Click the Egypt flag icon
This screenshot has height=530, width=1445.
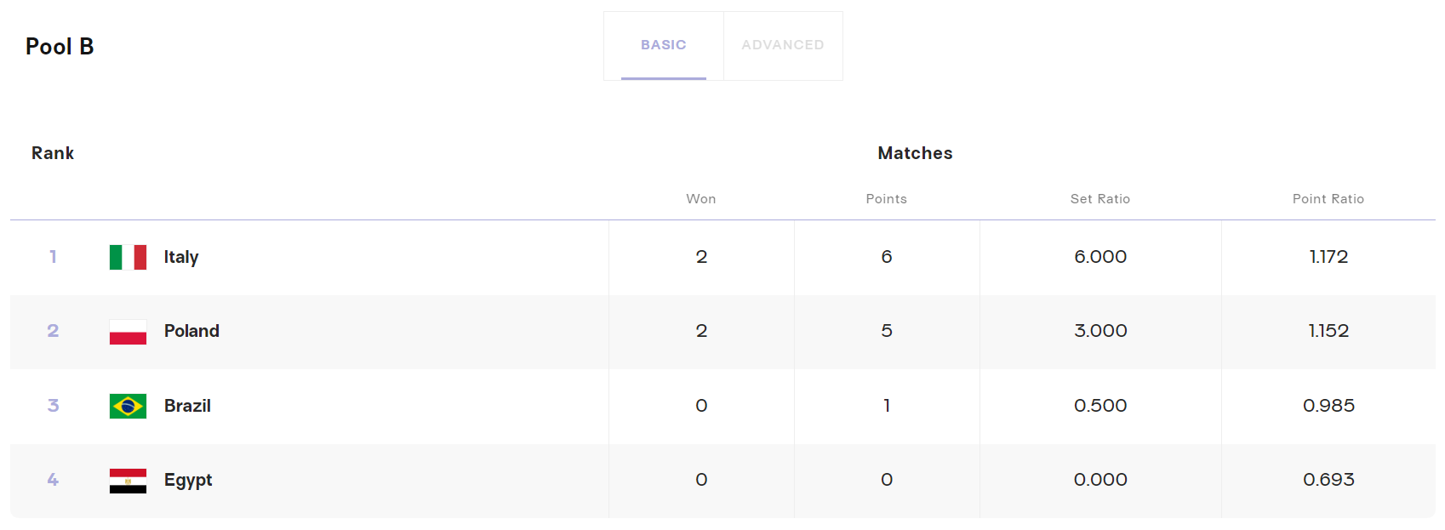pyautogui.click(x=128, y=481)
